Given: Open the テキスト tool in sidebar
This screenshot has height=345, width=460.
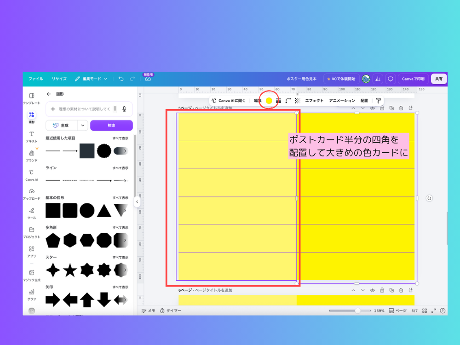Looking at the screenshot, I should point(32,137).
